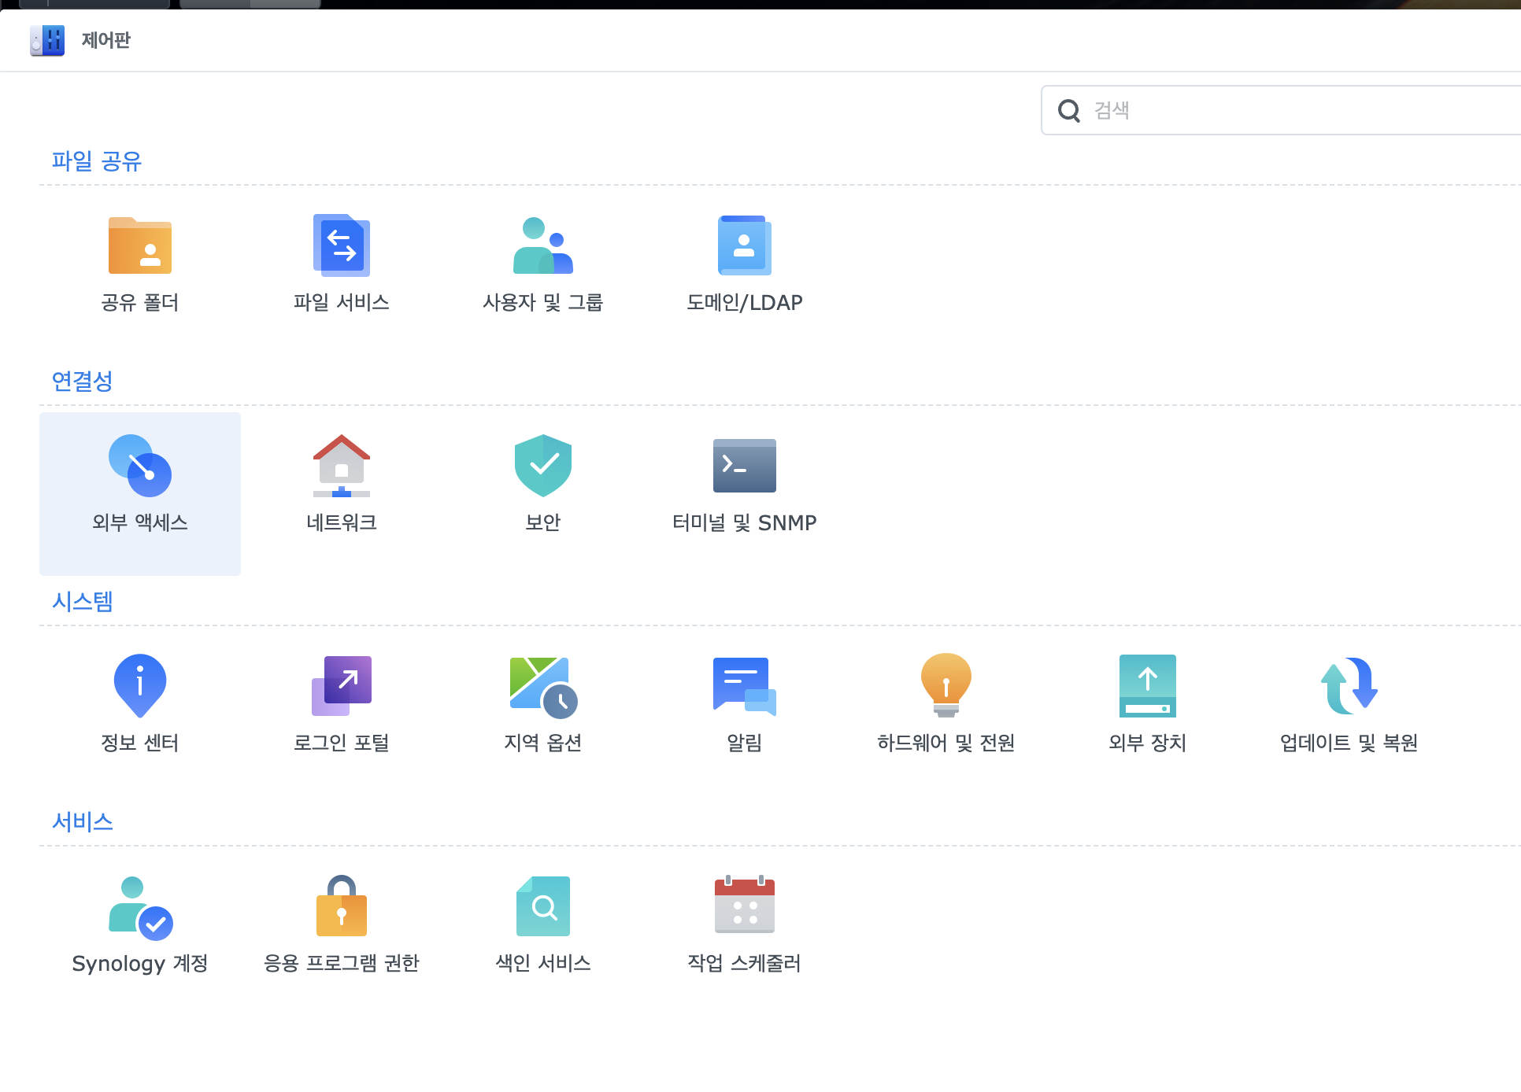Open the Synology Account (Synology 계정) icon
Viewport: 1521px width, 1092px height.
(x=140, y=907)
